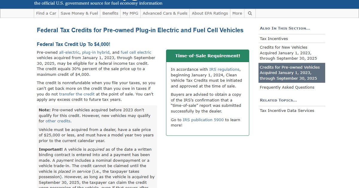Follow the fuel cell electric link
Screen dimensions: 359x188
coord(136,52)
